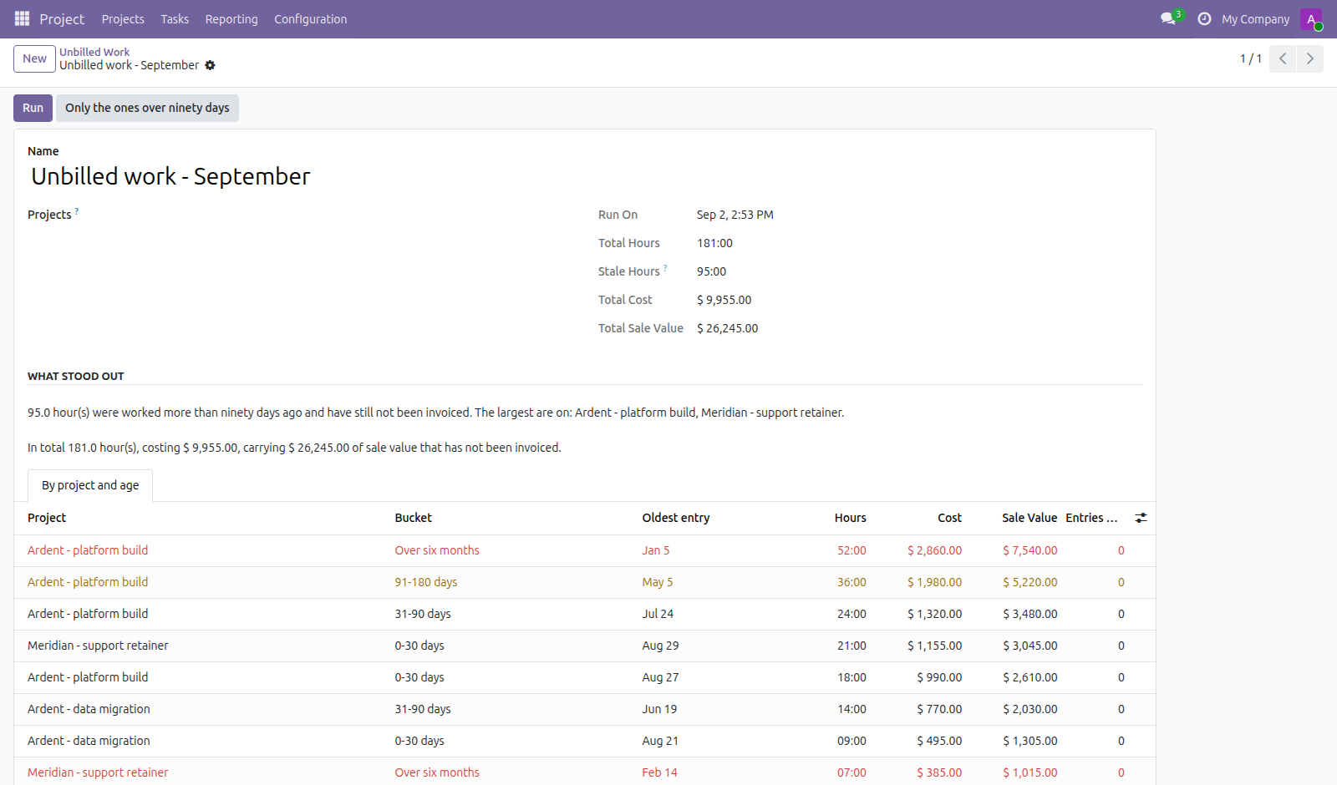The width and height of the screenshot is (1337, 785).
Task: Open the Projects menu
Action: coord(123,18)
